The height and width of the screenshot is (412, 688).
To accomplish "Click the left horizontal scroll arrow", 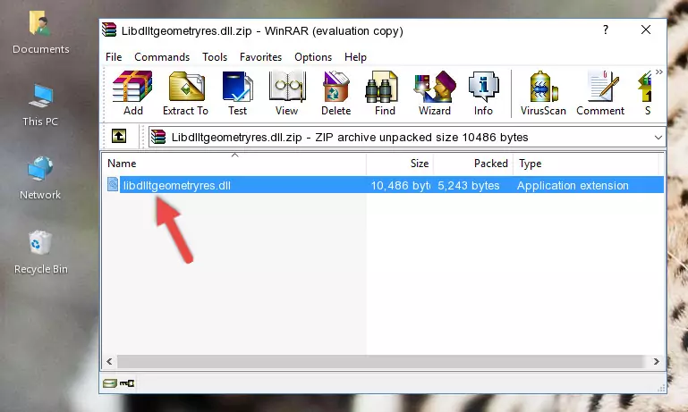I will pyautogui.click(x=110, y=362).
